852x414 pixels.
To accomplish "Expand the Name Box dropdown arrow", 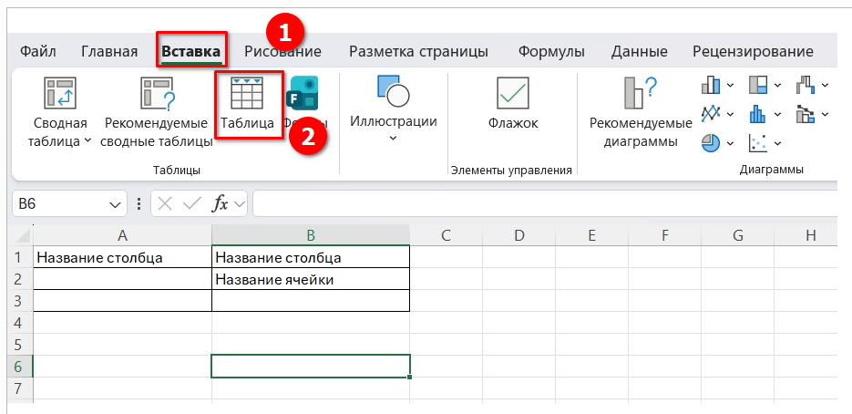I will pyautogui.click(x=115, y=204).
